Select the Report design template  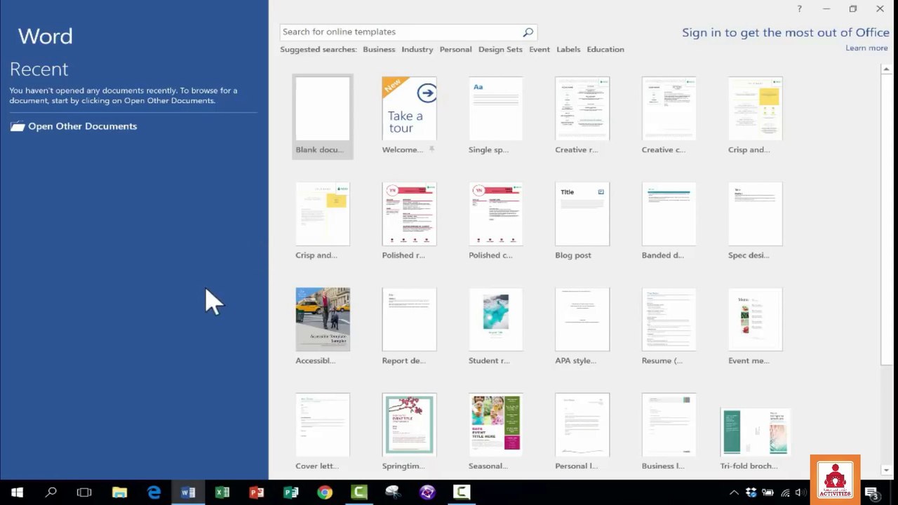tap(409, 327)
